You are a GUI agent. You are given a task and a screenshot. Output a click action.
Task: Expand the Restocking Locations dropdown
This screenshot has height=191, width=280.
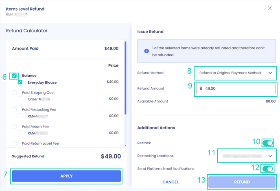(247, 156)
